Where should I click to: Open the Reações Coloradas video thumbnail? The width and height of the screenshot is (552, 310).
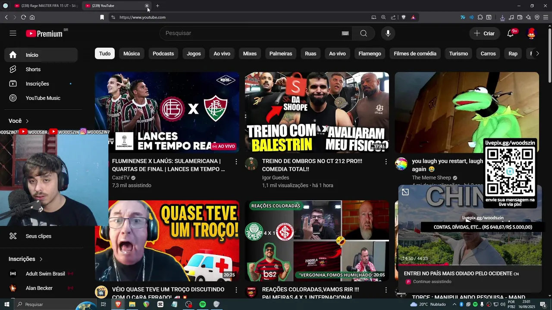(x=317, y=241)
